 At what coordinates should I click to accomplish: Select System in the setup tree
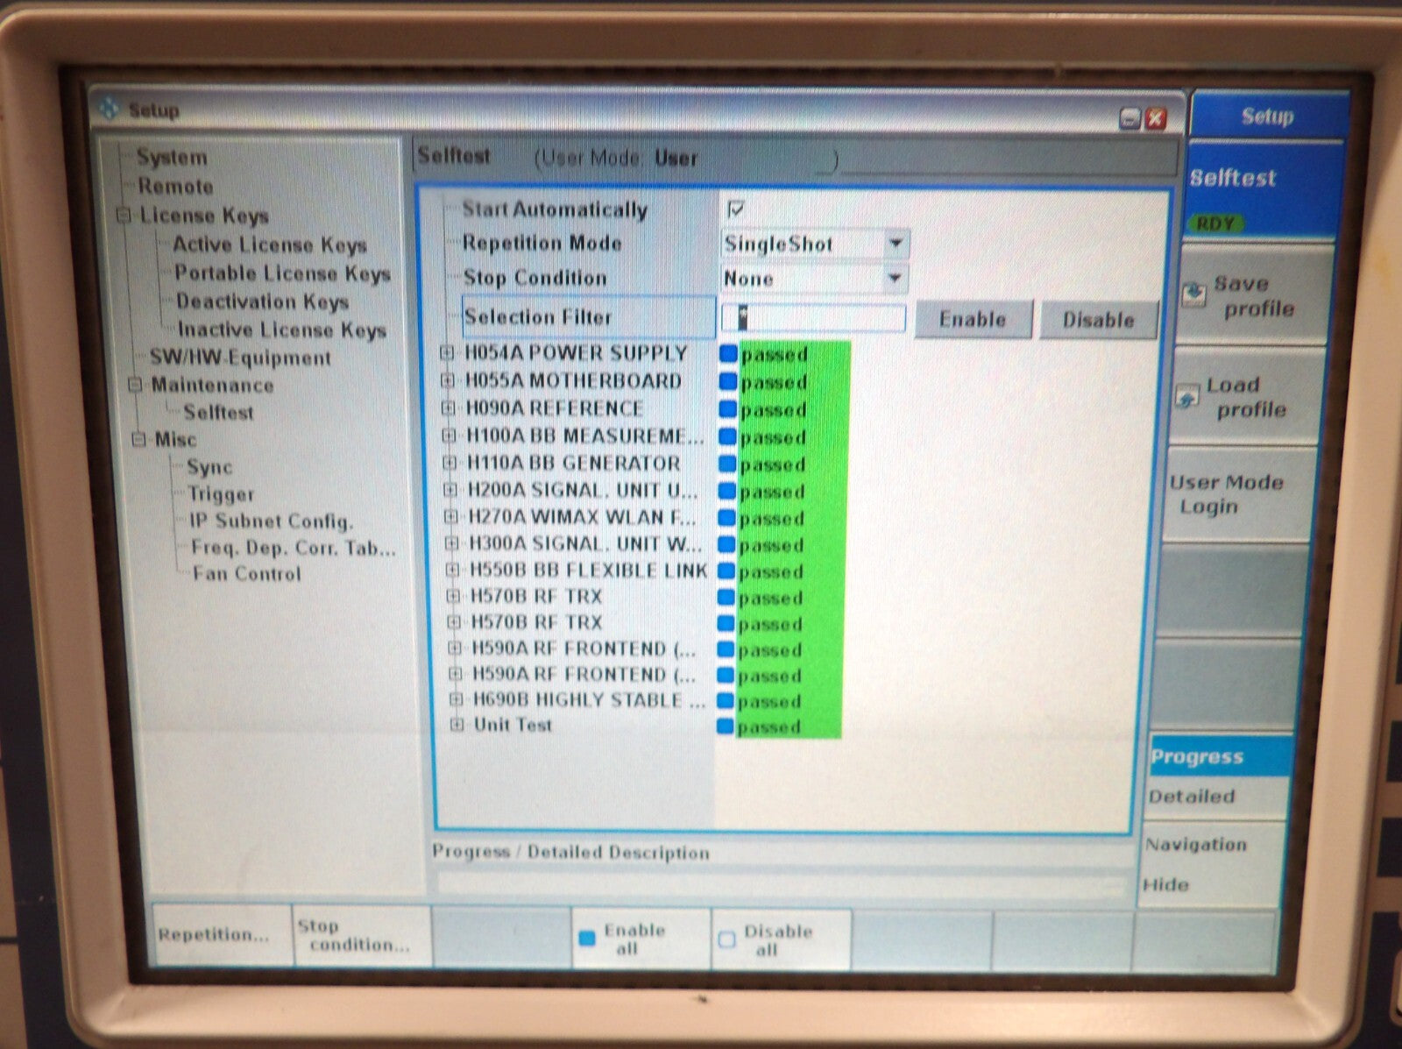click(x=172, y=158)
